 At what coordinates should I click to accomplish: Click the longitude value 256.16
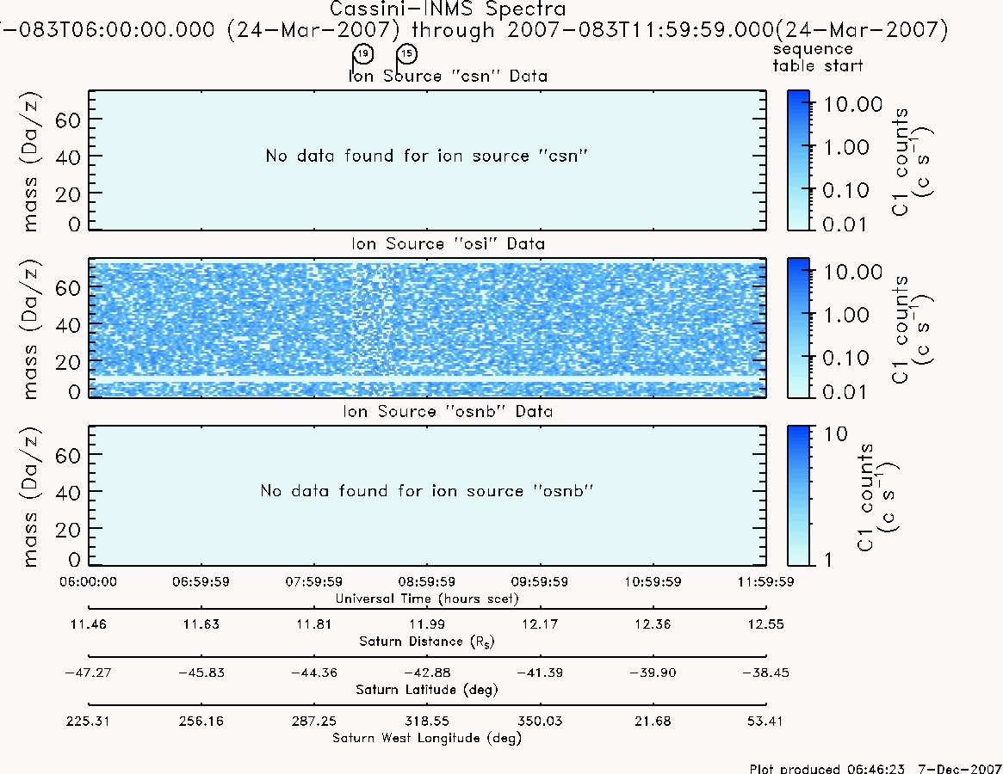tap(201, 722)
